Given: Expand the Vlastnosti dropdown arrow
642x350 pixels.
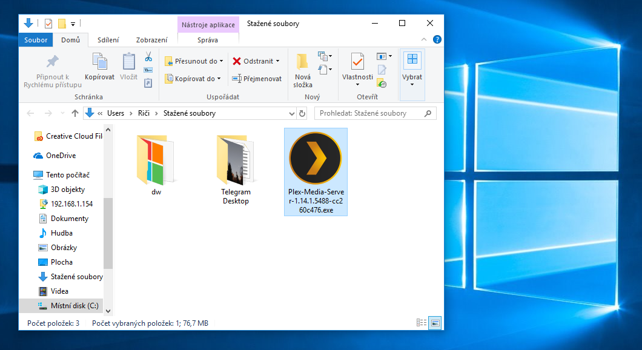Looking at the screenshot, I should pyautogui.click(x=357, y=85).
